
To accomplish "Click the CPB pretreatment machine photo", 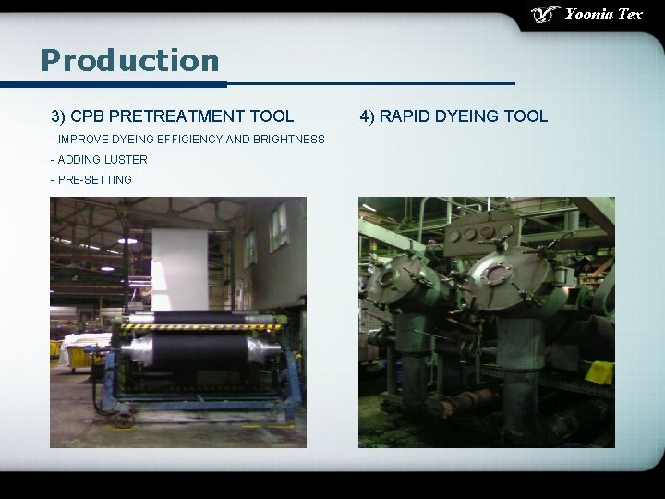I will click(178, 323).
